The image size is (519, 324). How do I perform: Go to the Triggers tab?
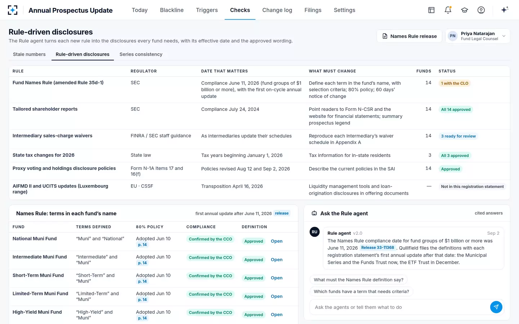click(x=207, y=10)
